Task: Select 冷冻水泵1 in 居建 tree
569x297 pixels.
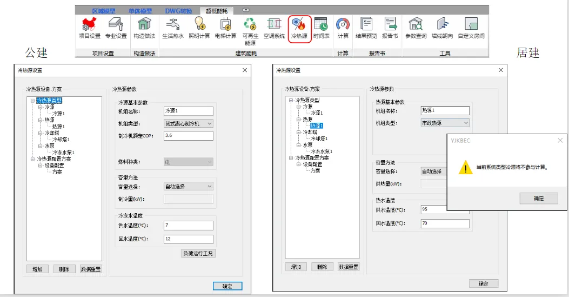Action: (321, 151)
